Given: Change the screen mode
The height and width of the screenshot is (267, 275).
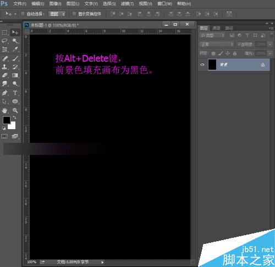Looking at the screenshot, I should click(x=15, y=136).
